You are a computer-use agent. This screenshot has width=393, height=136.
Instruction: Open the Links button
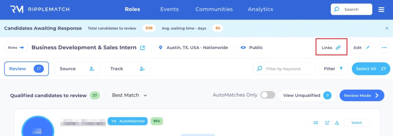(331, 48)
